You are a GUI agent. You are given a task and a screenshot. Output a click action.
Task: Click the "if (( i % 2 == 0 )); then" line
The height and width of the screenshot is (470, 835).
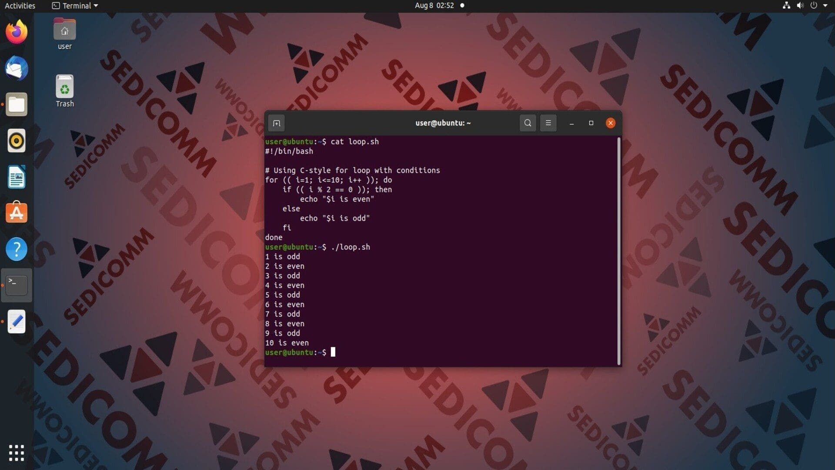point(337,190)
